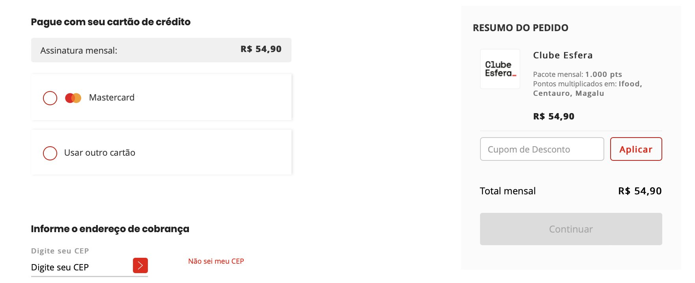Image resolution: width=695 pixels, height=283 pixels.
Task: Click the 'Usar outro cartão' text label
Action: [x=100, y=153]
